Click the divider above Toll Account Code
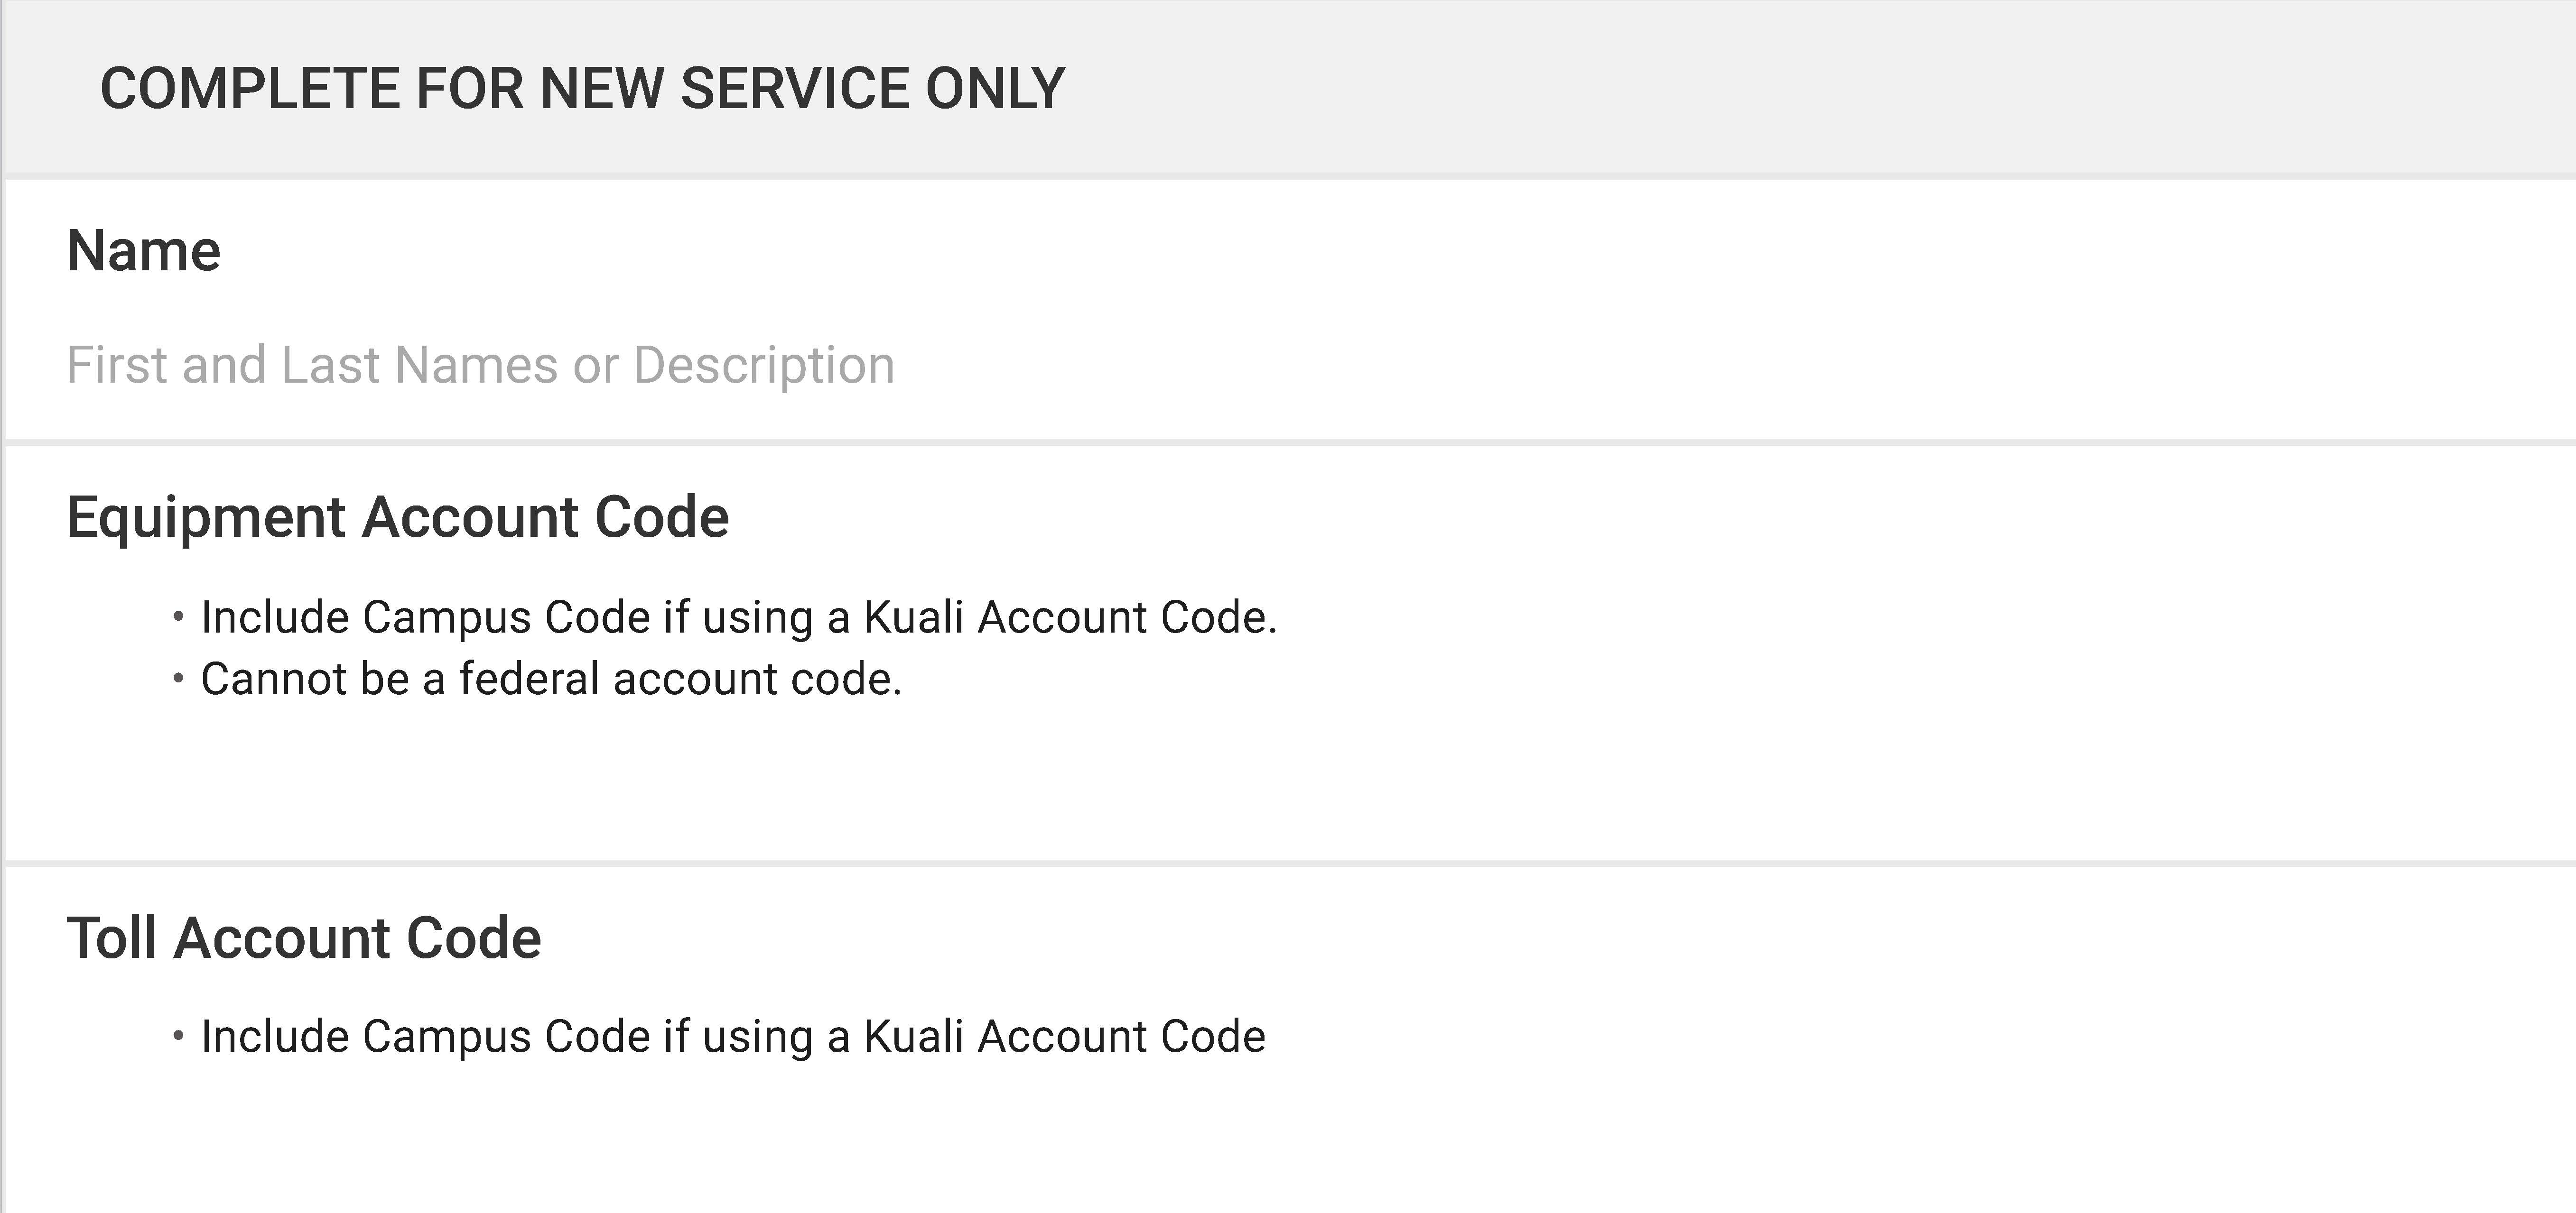The width and height of the screenshot is (2576, 1213). (1290, 862)
